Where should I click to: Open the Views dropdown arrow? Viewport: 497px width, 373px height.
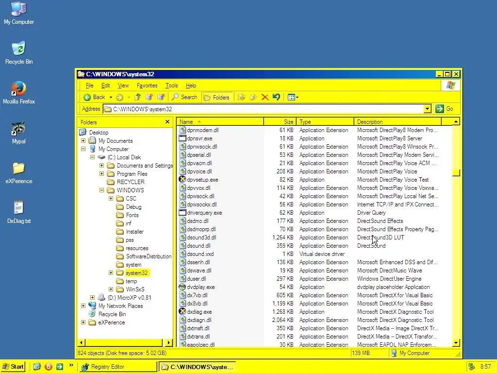297,97
